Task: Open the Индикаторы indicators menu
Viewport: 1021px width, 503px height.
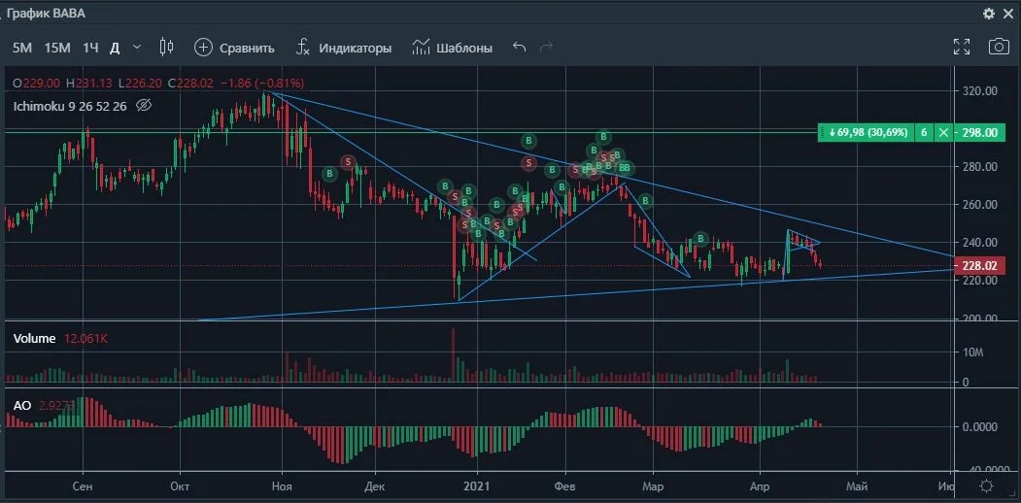Action: pos(344,48)
